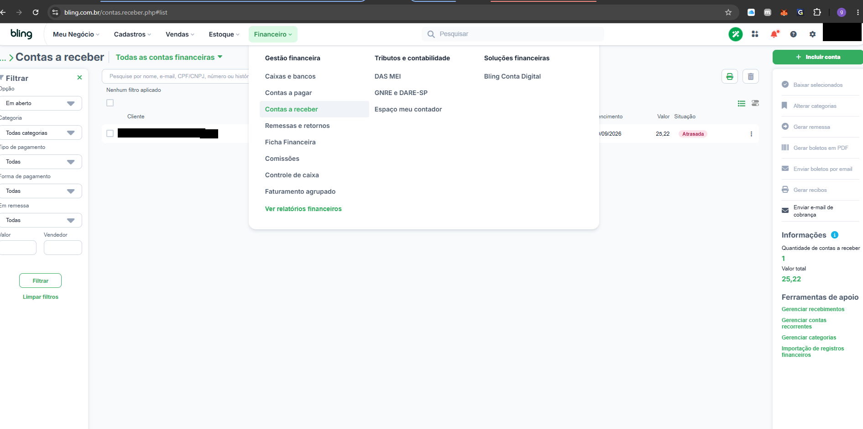
Task: Click the Informações info icon
Action: pyautogui.click(x=834, y=235)
